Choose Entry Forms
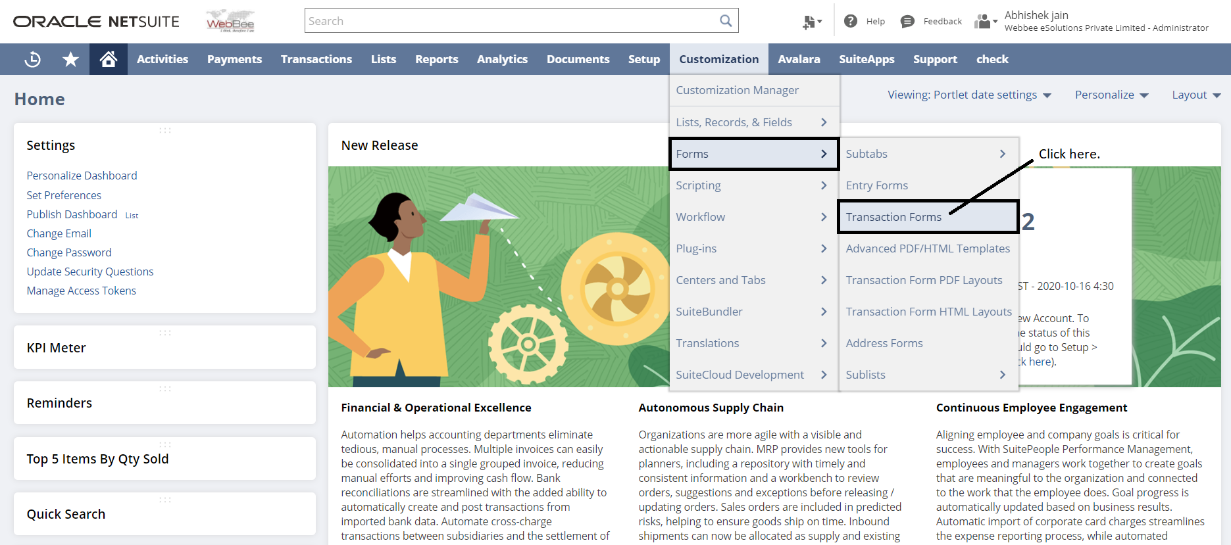1231x545 pixels. coord(929,185)
